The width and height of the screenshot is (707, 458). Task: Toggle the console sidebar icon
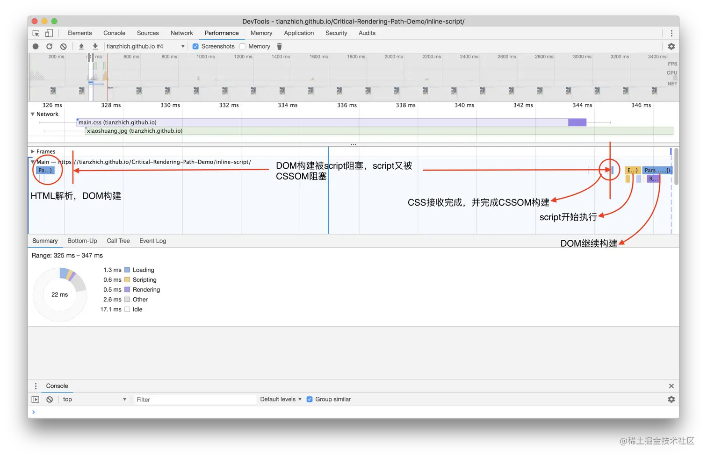pos(35,400)
